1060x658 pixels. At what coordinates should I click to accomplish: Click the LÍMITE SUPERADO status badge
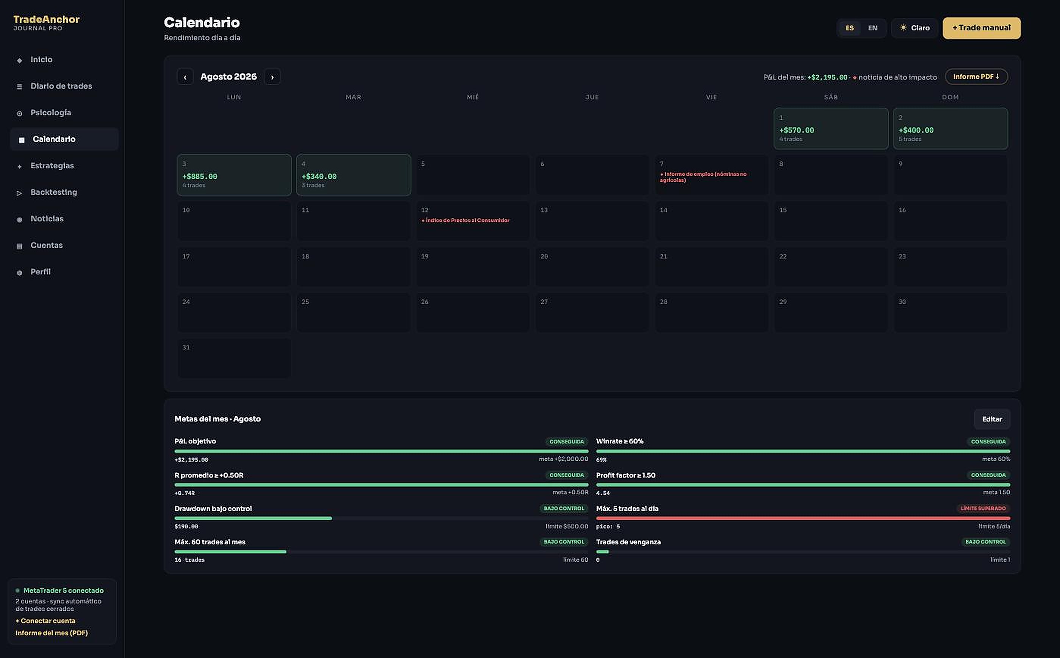point(983,508)
